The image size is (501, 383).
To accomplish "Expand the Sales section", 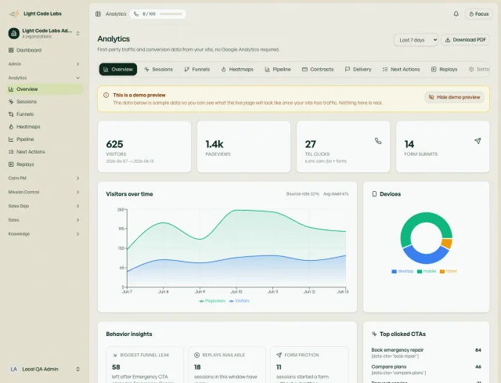I will [44, 220].
